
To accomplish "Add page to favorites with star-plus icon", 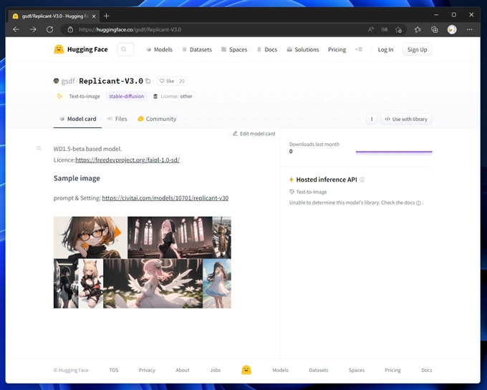I will tap(398, 29).
